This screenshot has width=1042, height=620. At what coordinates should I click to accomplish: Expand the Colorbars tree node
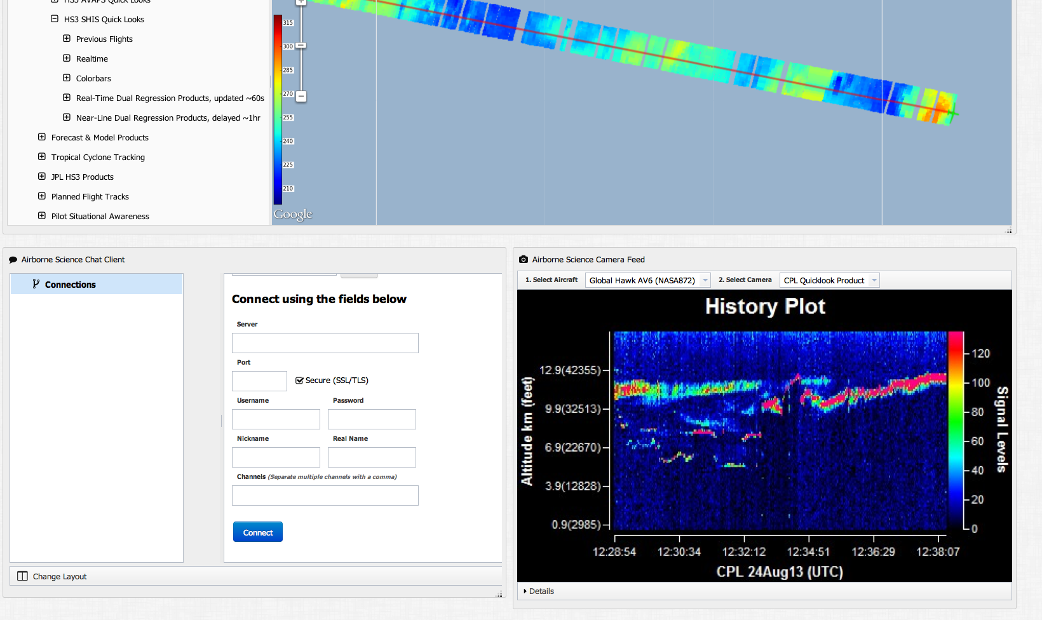(67, 78)
